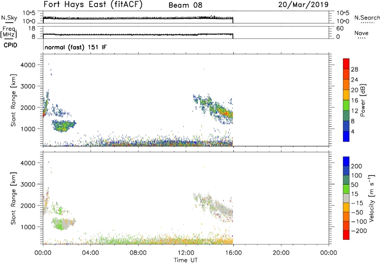Click the '2000' tick label on the power panel
This screenshot has width=380, height=263.
[28, 107]
